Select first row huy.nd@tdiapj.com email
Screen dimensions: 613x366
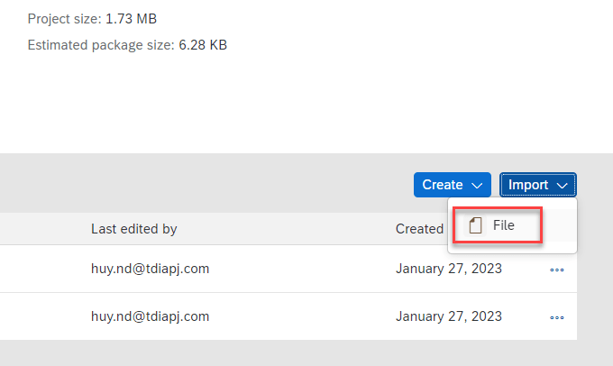pos(150,268)
